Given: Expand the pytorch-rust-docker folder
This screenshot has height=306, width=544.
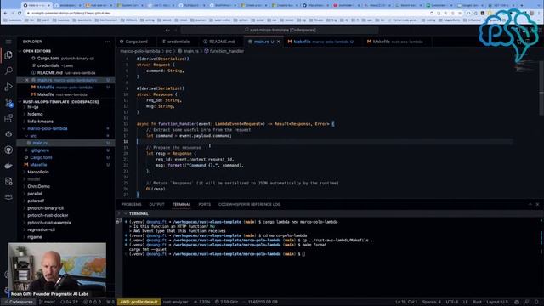Looking at the screenshot, I should (x=66, y=215).
